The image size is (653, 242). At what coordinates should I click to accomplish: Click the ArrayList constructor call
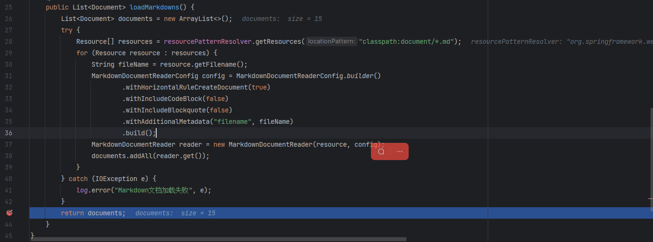[x=206, y=19]
